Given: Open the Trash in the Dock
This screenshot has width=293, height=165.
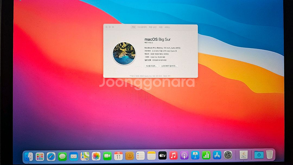Looking at the screenshot, I should (x=270, y=154).
